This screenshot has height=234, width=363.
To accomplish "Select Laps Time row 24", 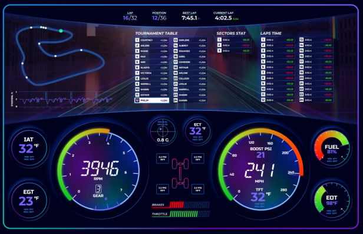I will [x=316, y=100].
